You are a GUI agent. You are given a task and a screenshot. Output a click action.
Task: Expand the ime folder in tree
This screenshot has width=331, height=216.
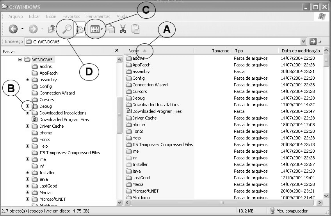point(27,159)
